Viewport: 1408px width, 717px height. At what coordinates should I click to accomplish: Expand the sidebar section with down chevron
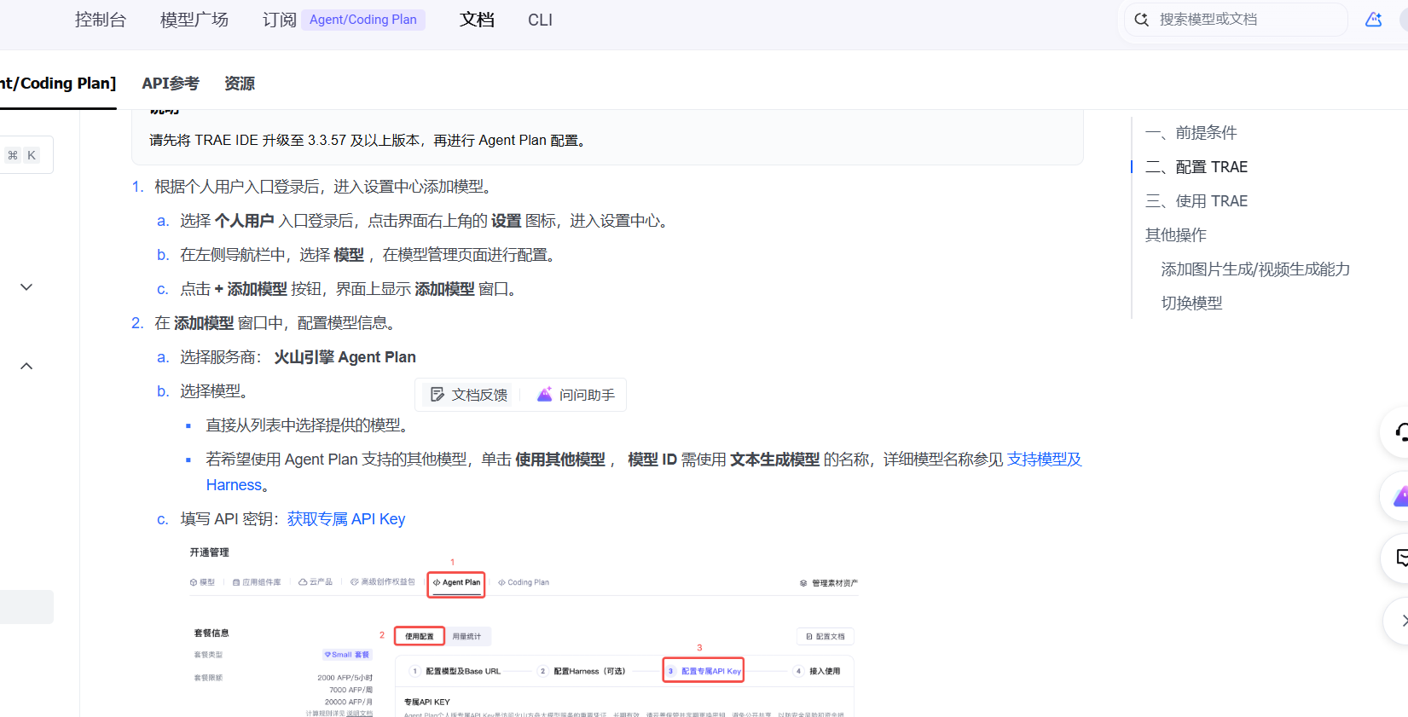pos(26,287)
